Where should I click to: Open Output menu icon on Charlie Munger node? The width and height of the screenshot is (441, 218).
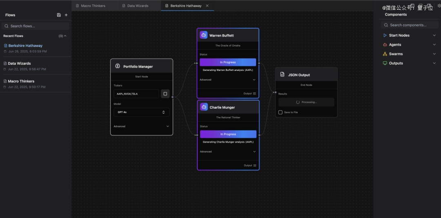255,165
